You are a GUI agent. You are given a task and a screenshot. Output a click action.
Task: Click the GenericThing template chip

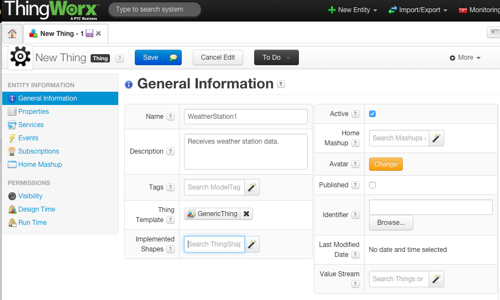coord(212,214)
